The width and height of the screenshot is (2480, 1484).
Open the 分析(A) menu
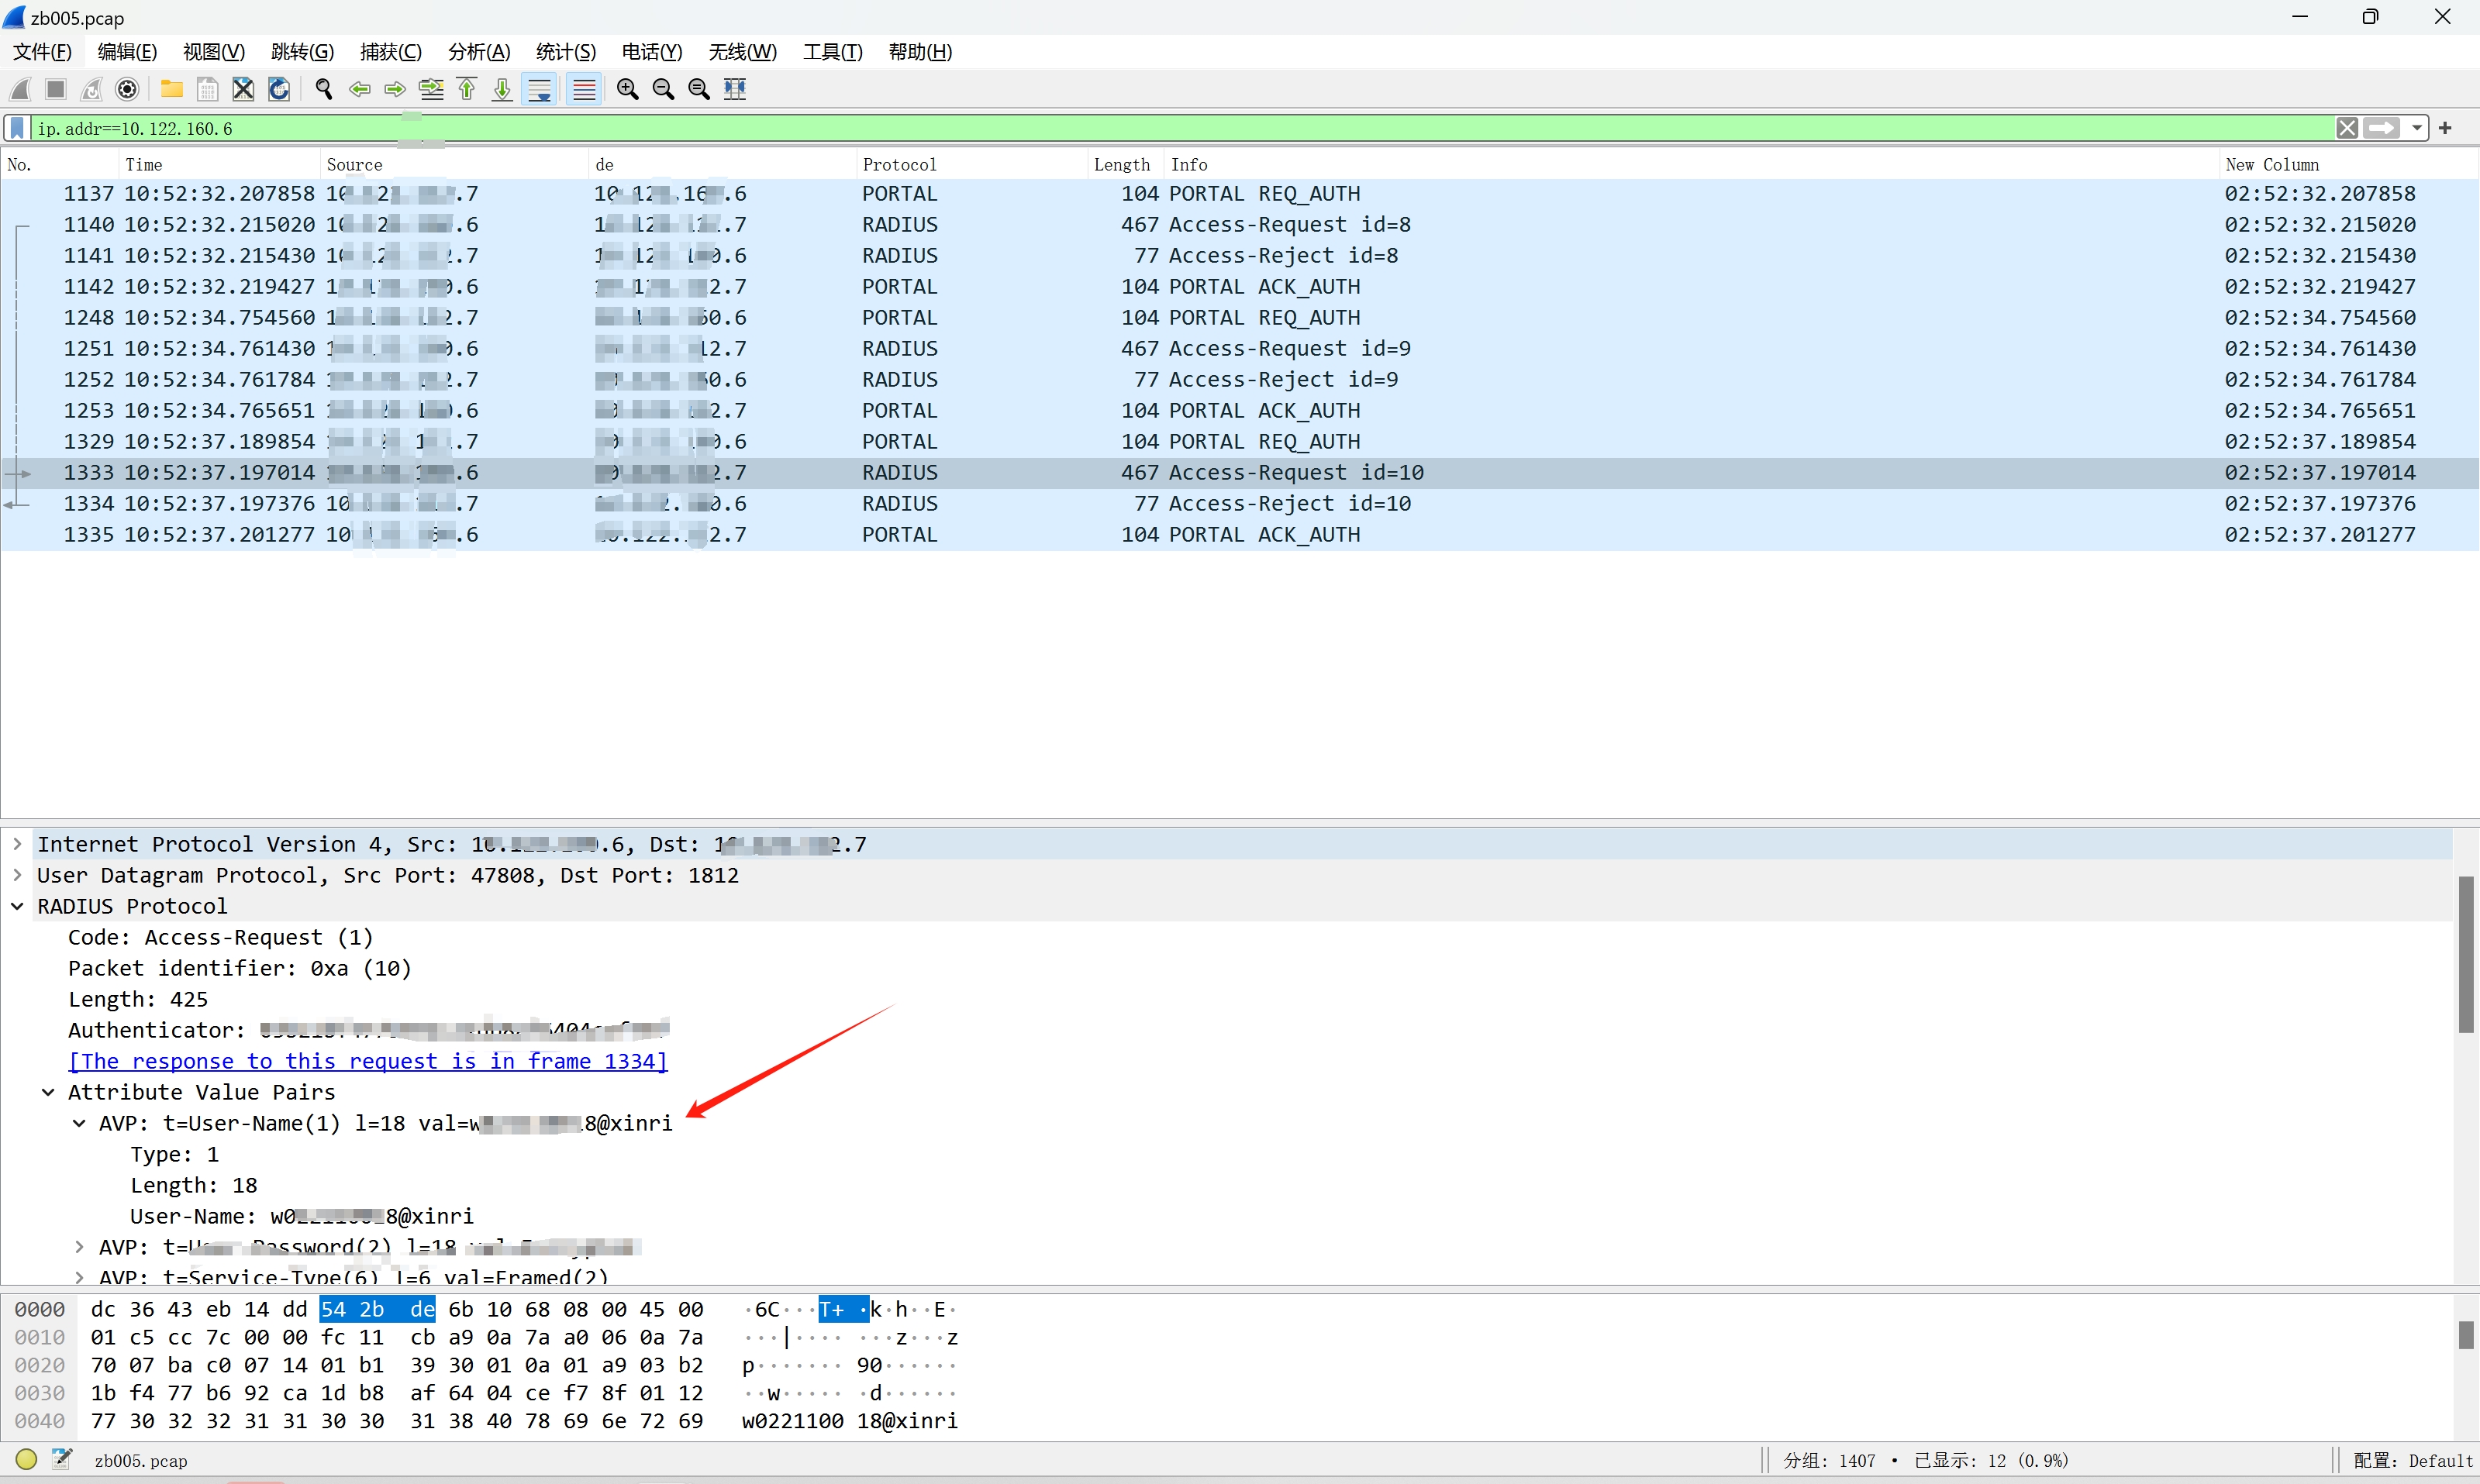click(x=478, y=52)
